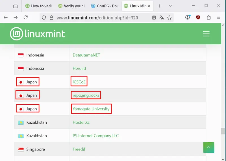The height and width of the screenshot is (161, 226).
Task: Reload the current page
Action: point(26,18)
